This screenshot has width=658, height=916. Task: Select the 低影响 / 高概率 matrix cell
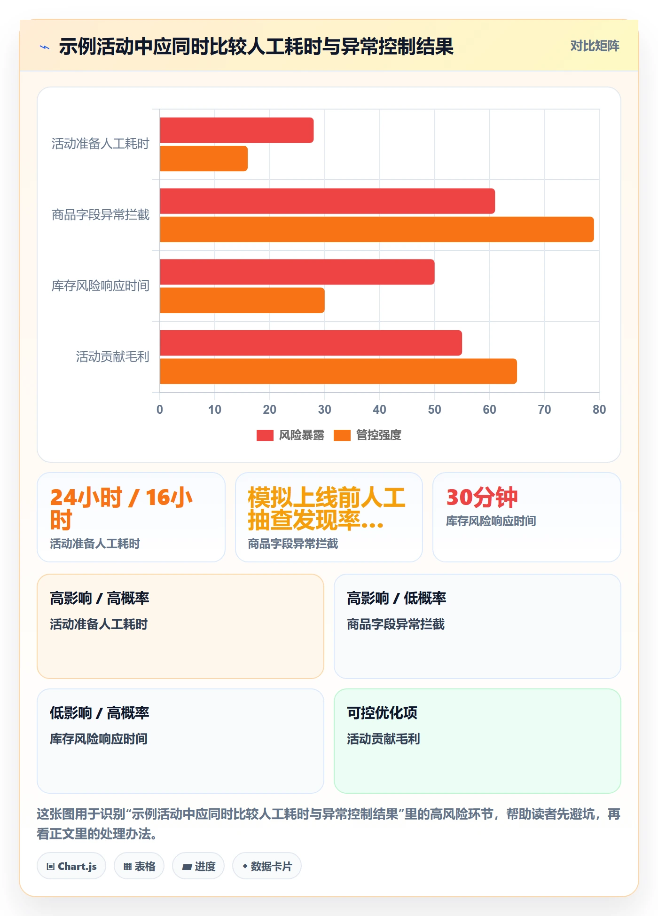point(180,741)
